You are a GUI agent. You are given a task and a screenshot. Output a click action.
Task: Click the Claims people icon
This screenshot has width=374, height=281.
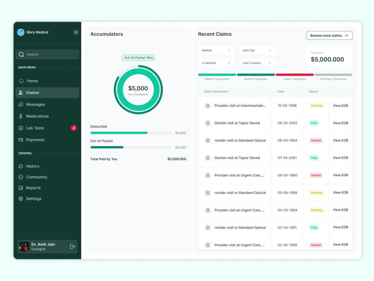coord(21,93)
